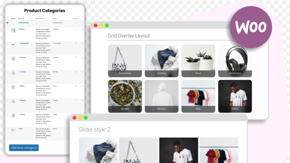Click the Decor row thumbnail image
The height and width of the screenshot is (163, 290).
pos(13,130)
